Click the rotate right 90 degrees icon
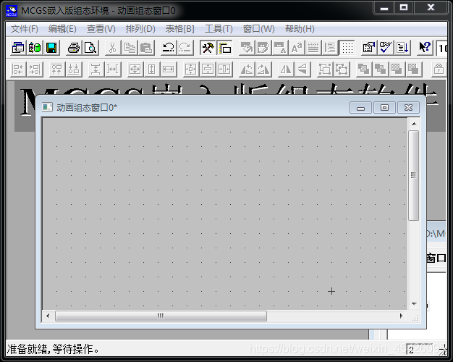Image resolution: width=453 pixels, height=362 pixels. point(263,70)
